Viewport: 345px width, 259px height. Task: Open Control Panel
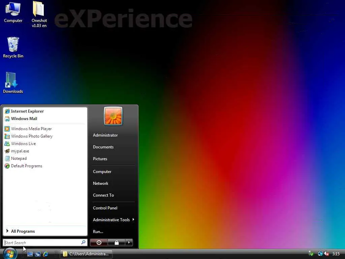click(105, 208)
